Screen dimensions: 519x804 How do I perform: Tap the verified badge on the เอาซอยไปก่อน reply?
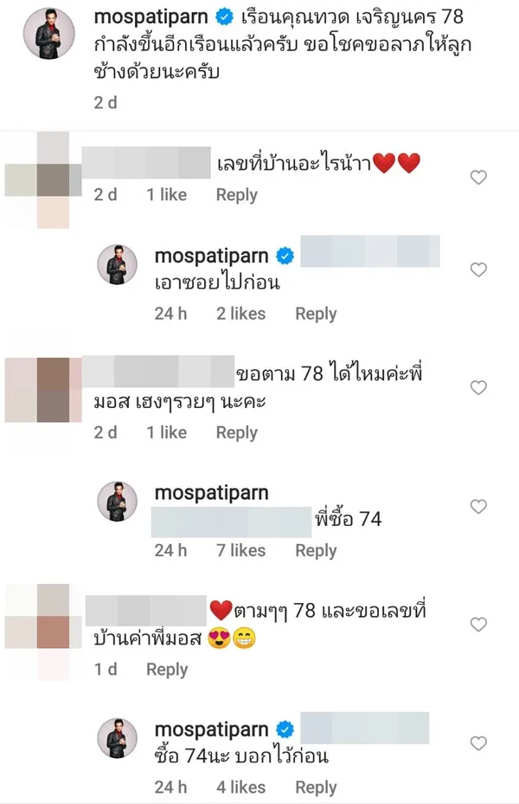[285, 256]
